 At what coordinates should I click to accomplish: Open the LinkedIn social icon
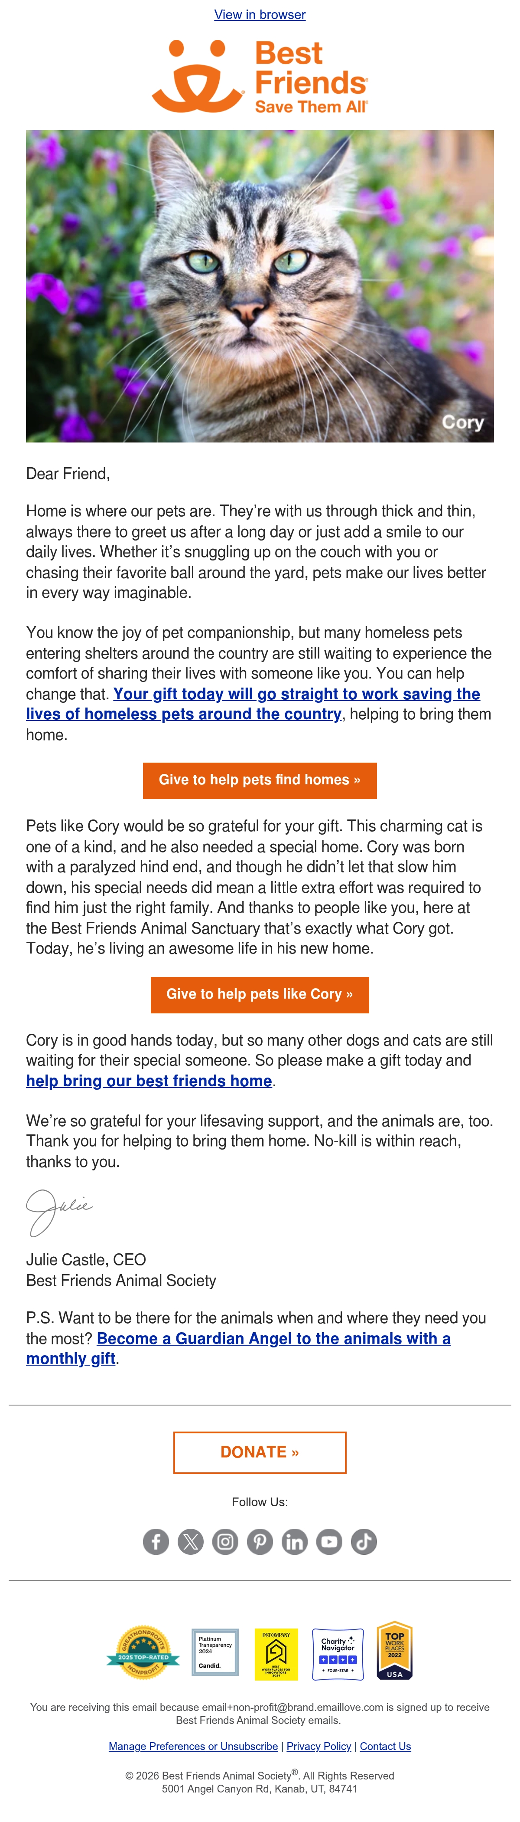(295, 1541)
